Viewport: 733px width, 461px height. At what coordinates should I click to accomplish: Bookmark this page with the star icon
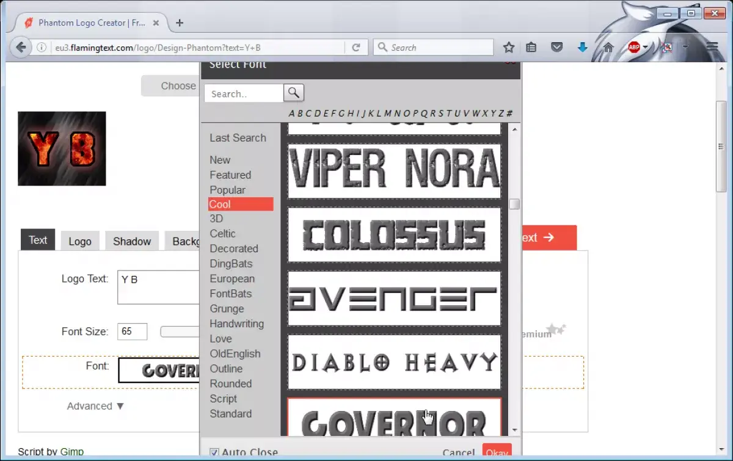click(509, 47)
